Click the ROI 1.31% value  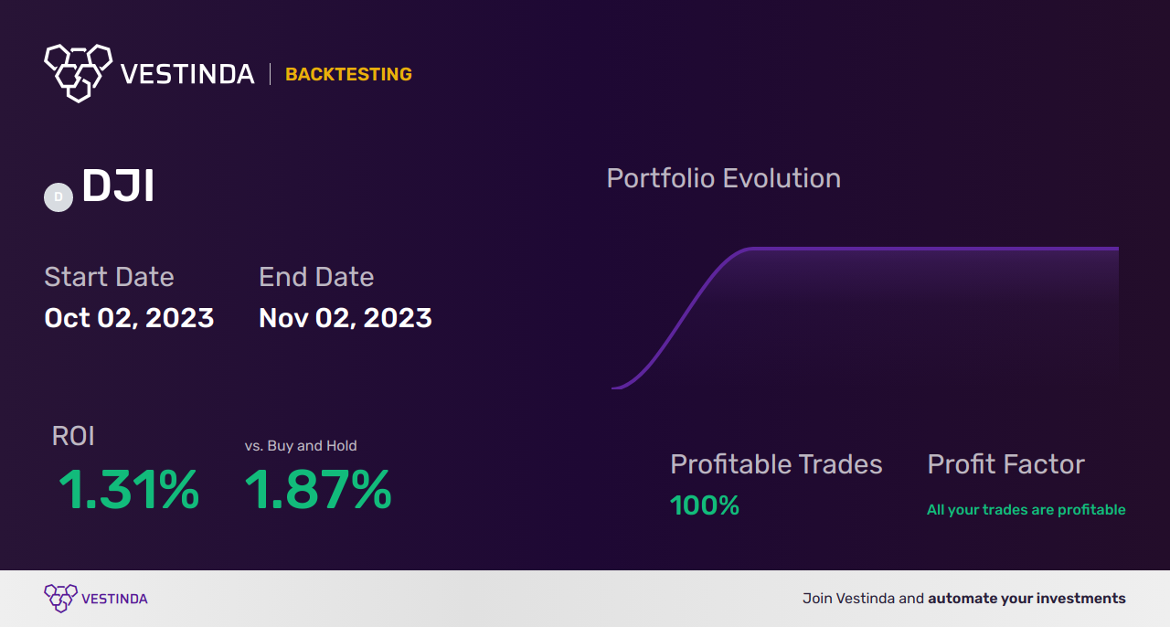tap(129, 490)
